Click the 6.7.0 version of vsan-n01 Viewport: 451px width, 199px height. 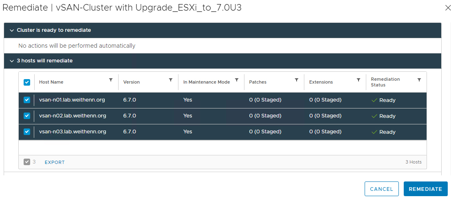click(x=130, y=100)
